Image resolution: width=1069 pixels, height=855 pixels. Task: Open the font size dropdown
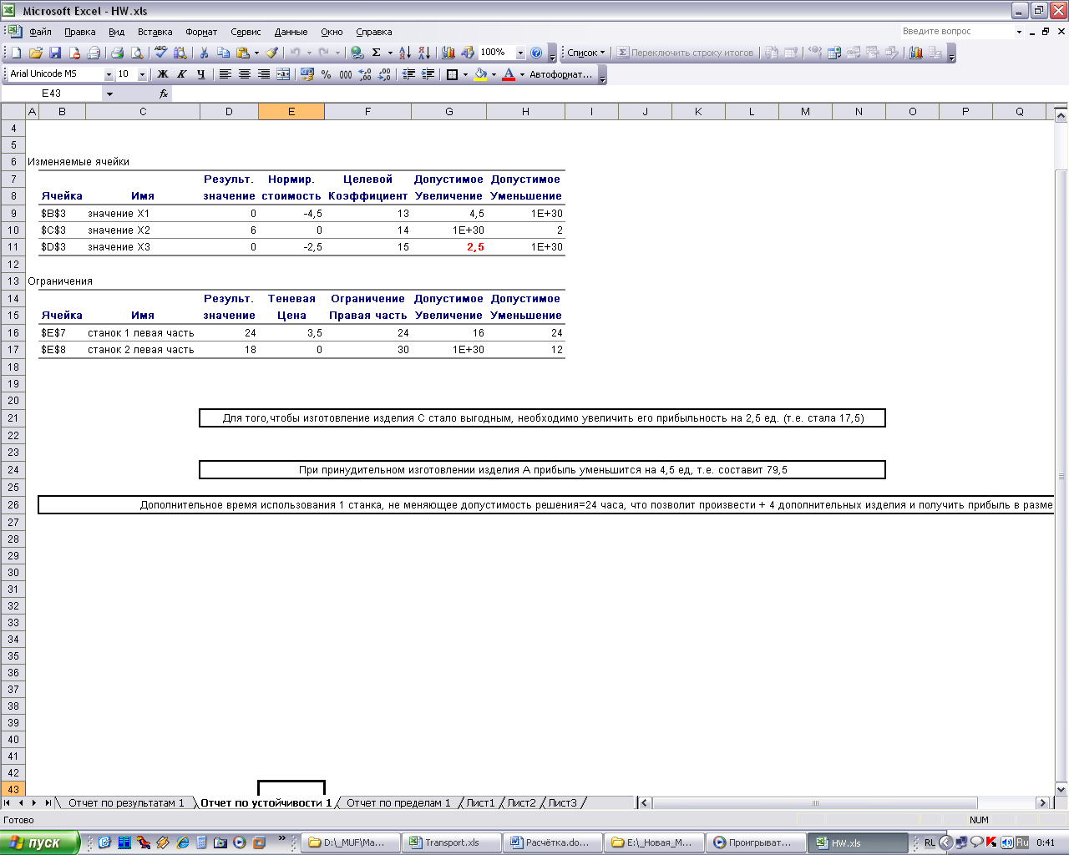pyautogui.click(x=142, y=74)
